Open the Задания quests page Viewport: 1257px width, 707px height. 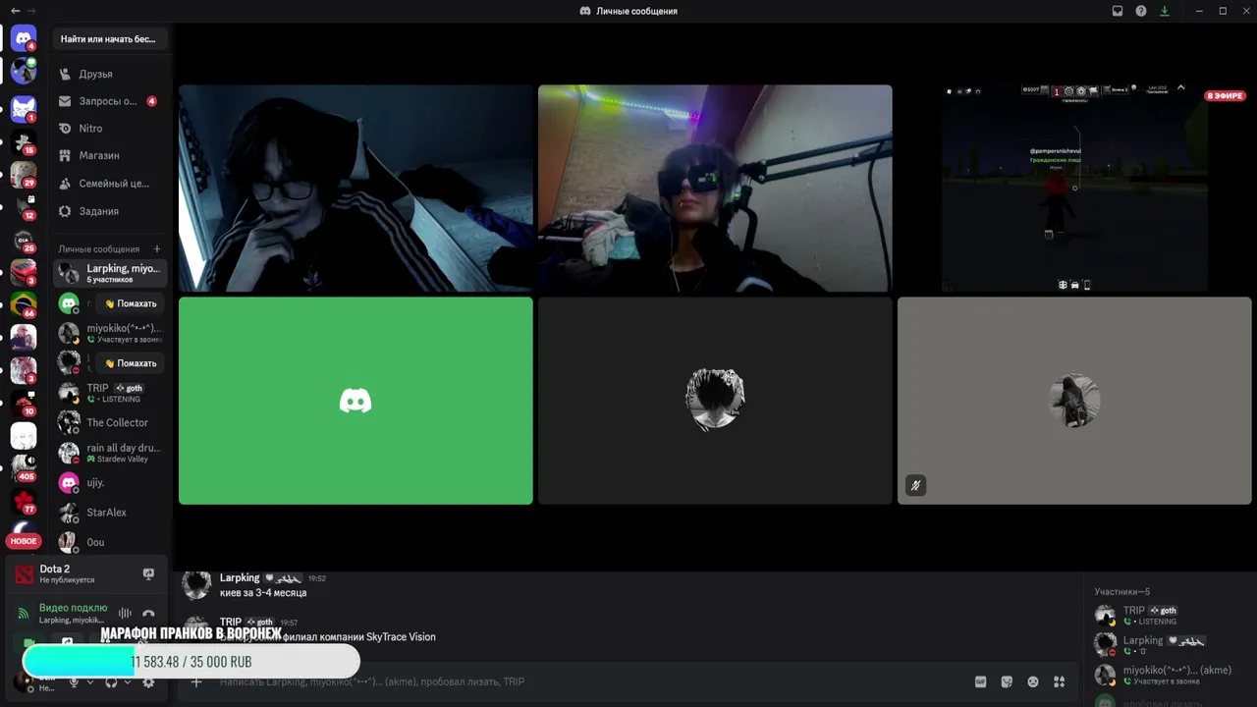click(110, 211)
